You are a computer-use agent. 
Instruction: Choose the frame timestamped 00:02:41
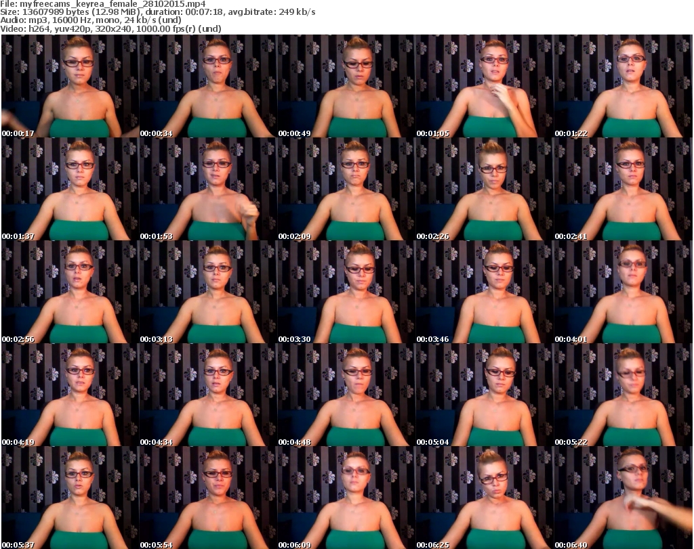point(623,189)
